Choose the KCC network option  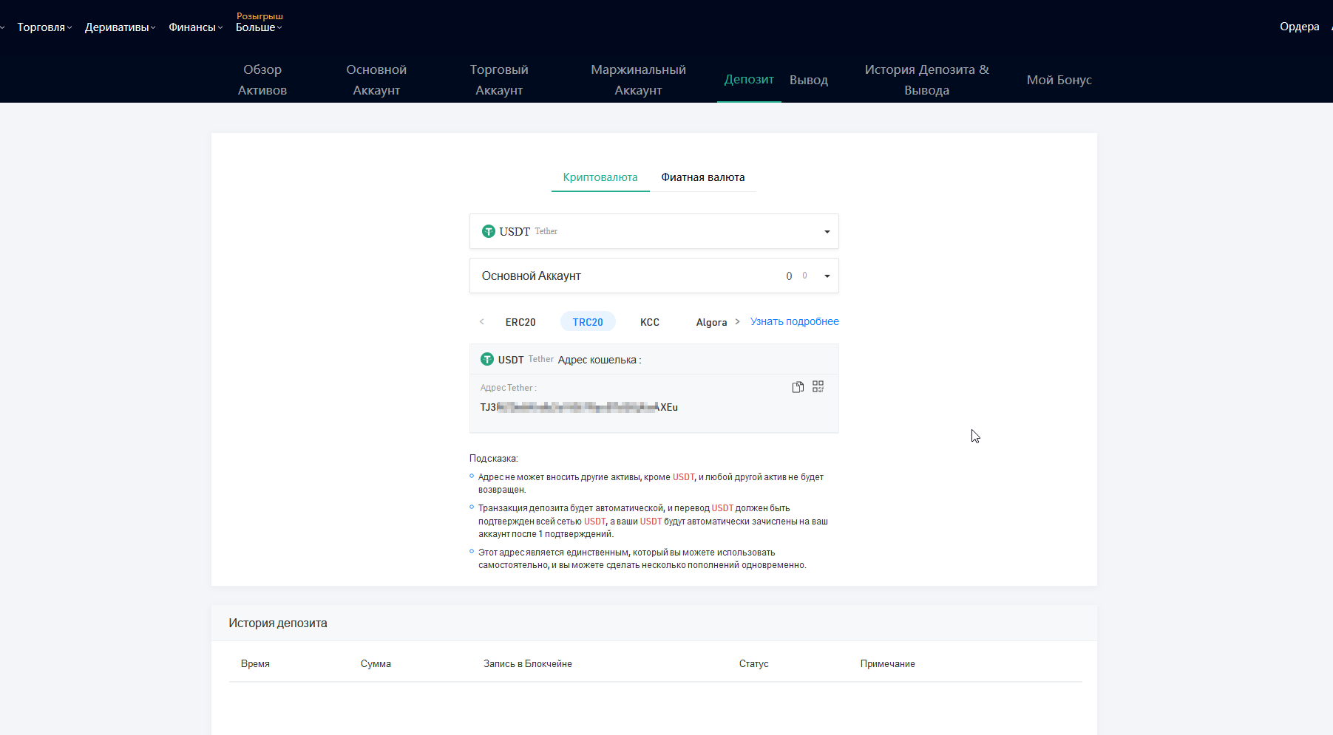click(650, 322)
